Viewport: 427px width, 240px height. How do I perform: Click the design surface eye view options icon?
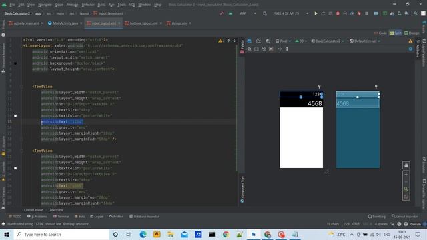pos(249,49)
